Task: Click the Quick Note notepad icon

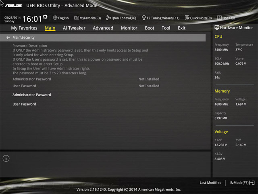Action: (187, 18)
